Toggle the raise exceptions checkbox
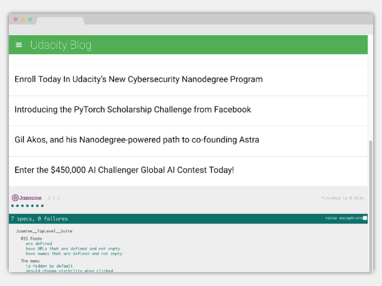Screen dimensions: 382x286 (365, 218)
